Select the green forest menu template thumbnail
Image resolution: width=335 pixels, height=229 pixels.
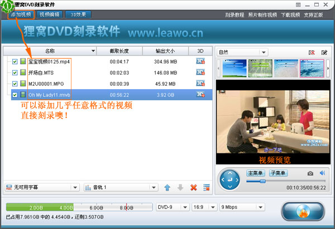[x=260, y=68]
